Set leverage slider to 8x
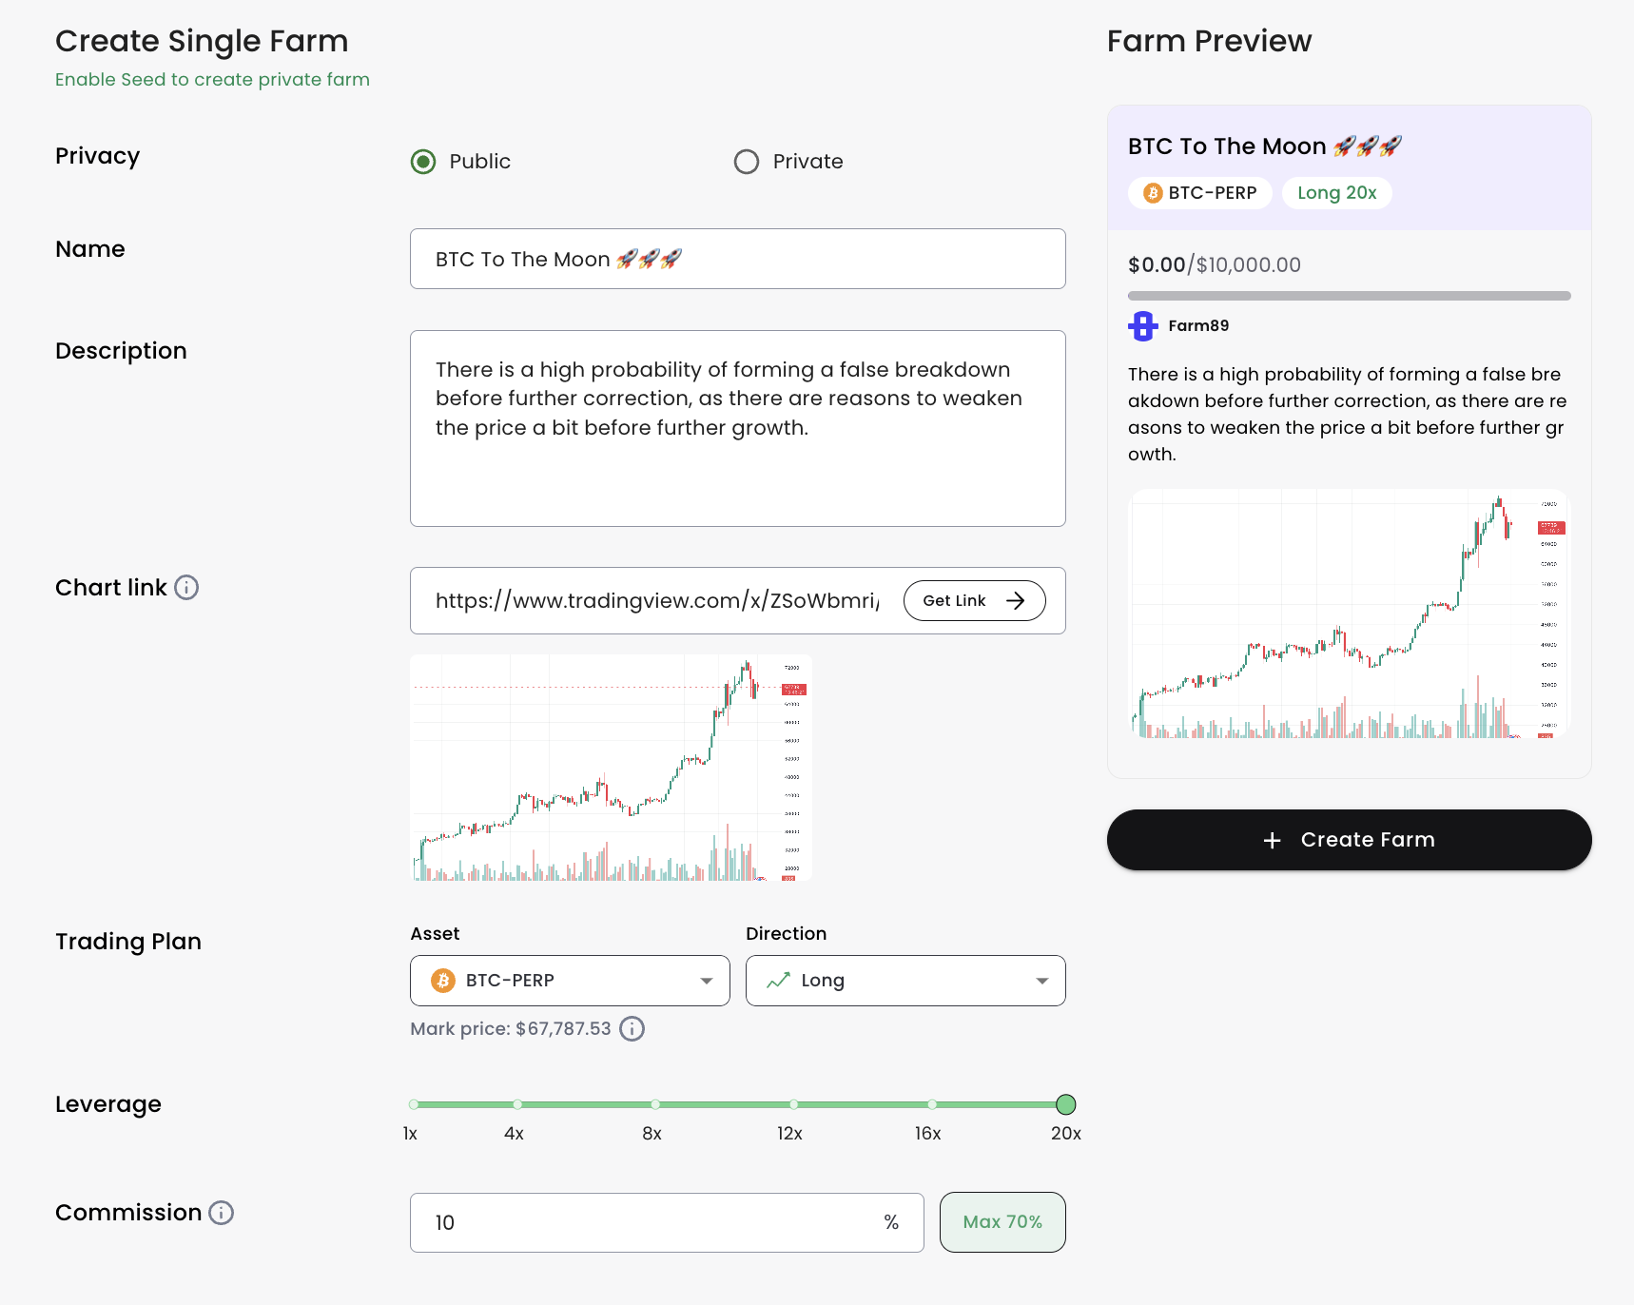 pos(655,1104)
